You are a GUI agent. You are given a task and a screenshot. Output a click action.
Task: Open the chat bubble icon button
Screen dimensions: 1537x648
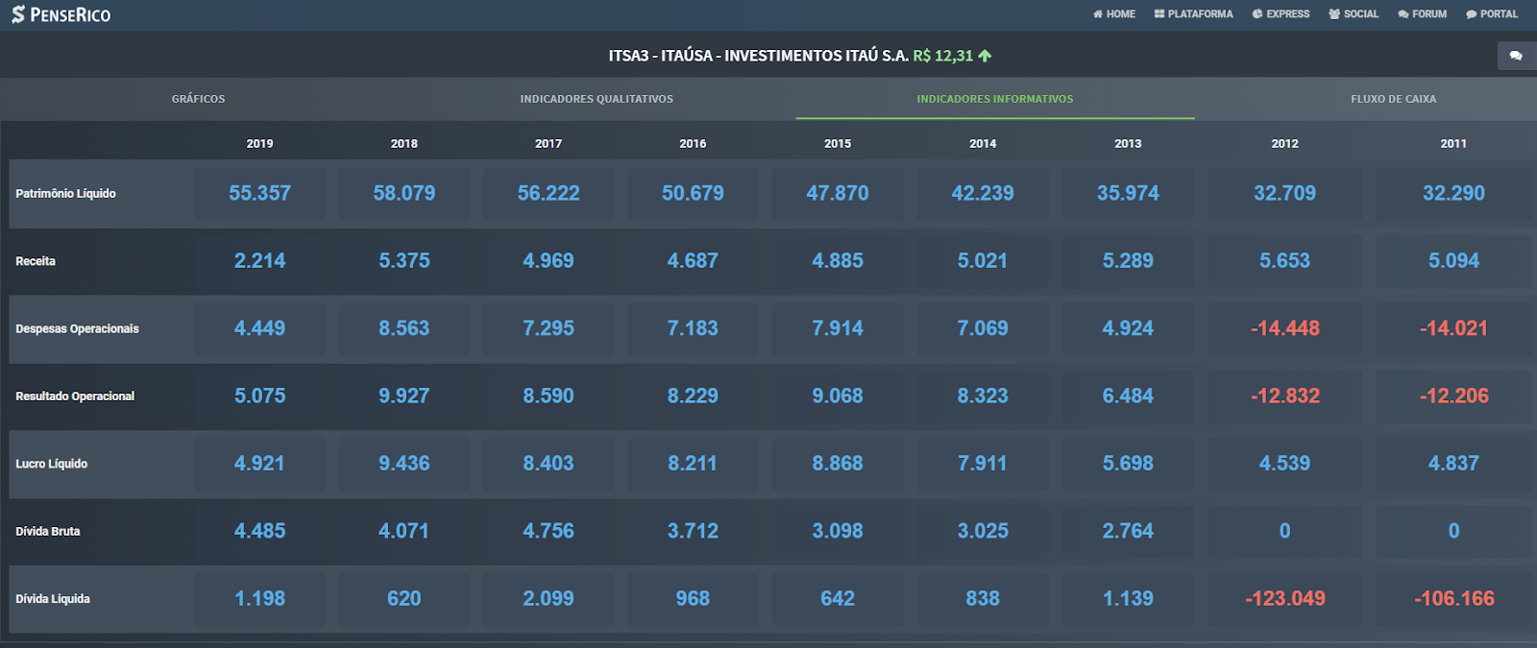[x=1516, y=56]
